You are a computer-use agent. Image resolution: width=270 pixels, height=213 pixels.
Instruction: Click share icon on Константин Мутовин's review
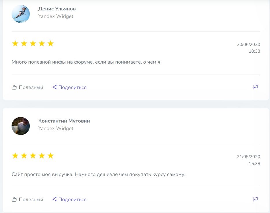coord(54,199)
